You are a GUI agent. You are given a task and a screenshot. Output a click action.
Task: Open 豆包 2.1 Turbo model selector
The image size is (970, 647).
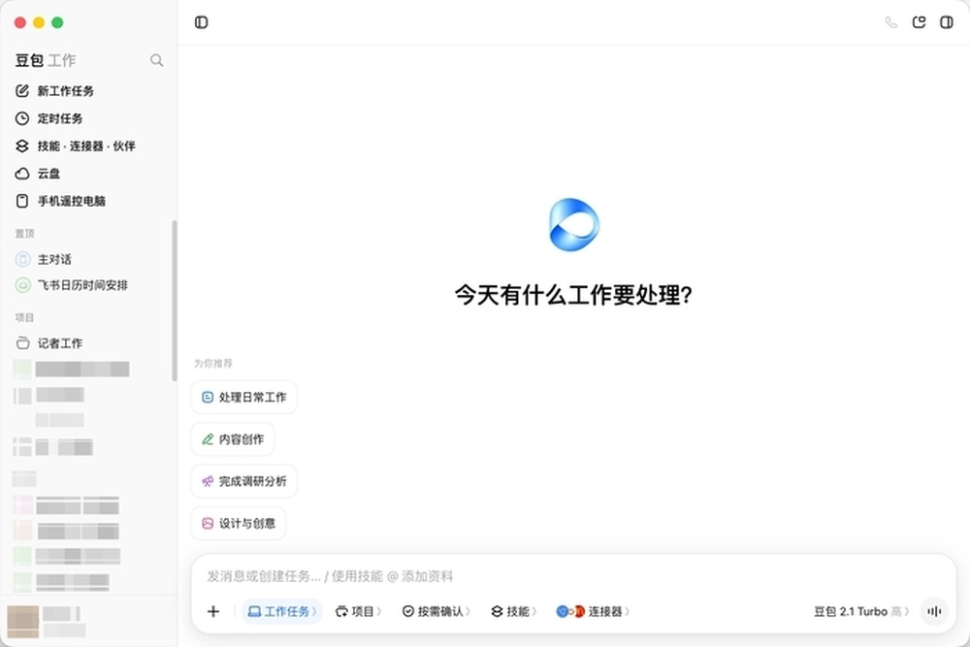[861, 612]
